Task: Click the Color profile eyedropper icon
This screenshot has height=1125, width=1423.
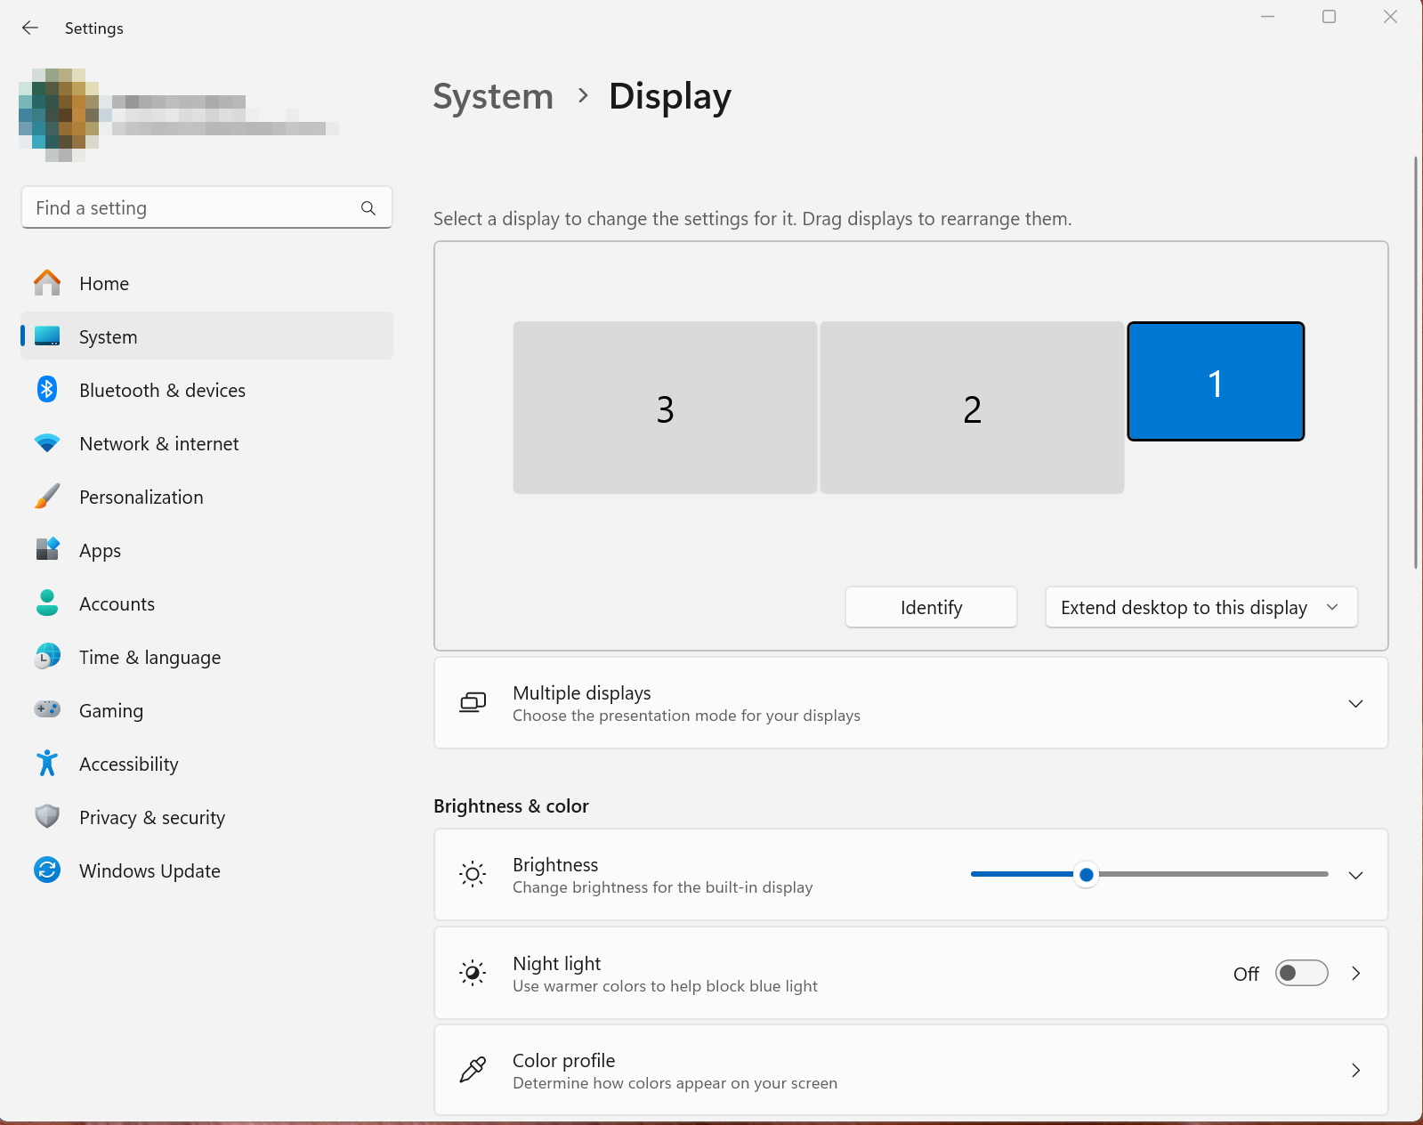Action: (473, 1070)
